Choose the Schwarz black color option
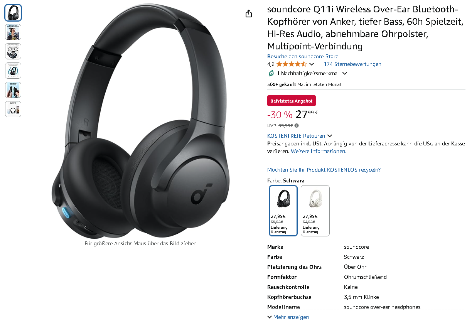 [283, 211]
